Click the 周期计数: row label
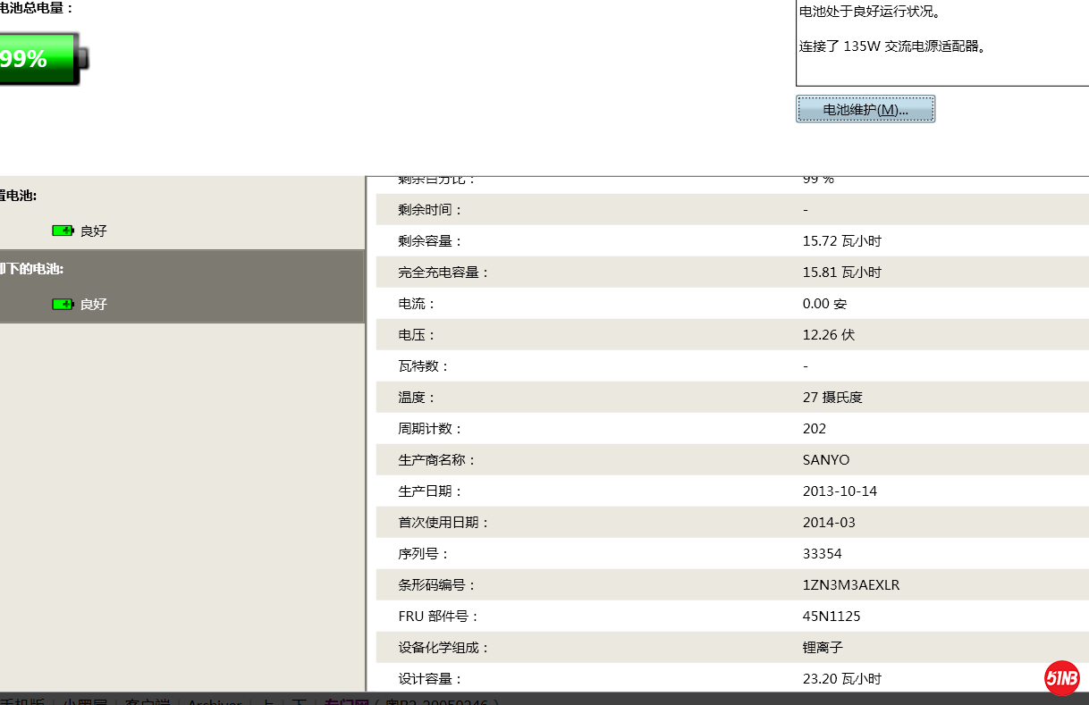 point(431,429)
